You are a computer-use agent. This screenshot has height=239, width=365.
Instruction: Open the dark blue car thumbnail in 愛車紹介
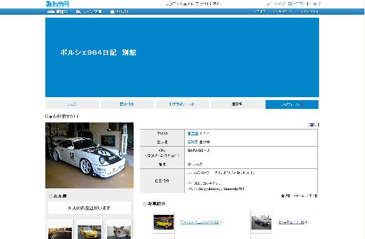point(261,223)
